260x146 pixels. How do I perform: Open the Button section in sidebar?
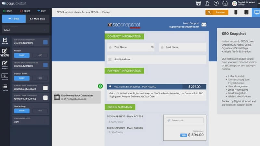[x=5, y=77]
